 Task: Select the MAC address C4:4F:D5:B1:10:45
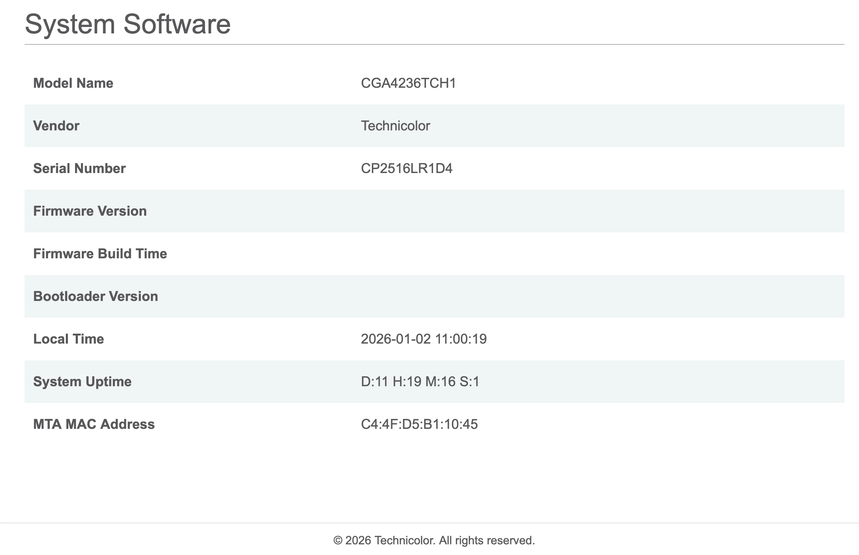click(419, 424)
